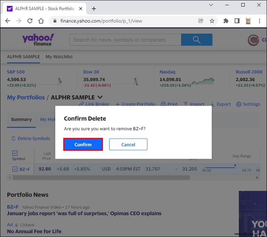Open the Chrome three-dot menu
This screenshot has height=237, width=267.
coord(259,21)
